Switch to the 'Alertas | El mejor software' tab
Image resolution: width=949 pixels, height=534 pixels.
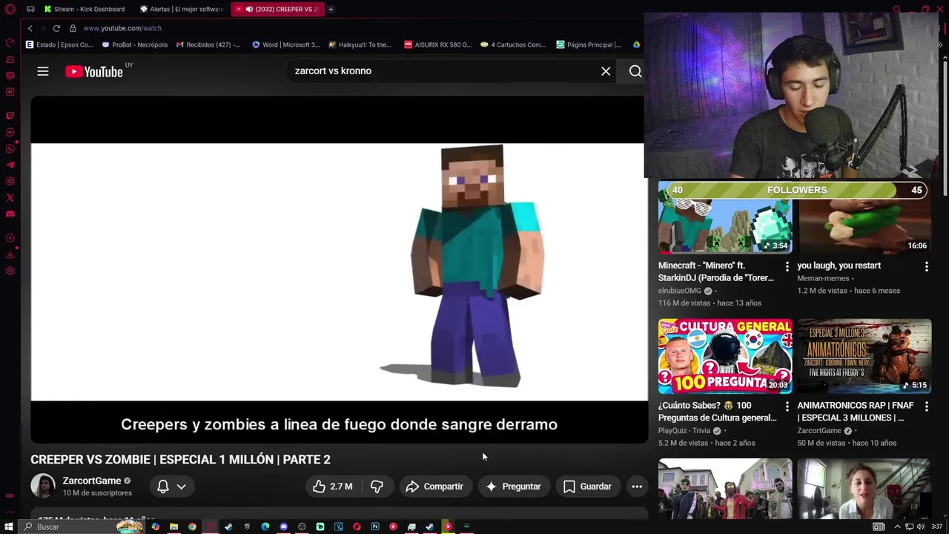[x=182, y=9]
